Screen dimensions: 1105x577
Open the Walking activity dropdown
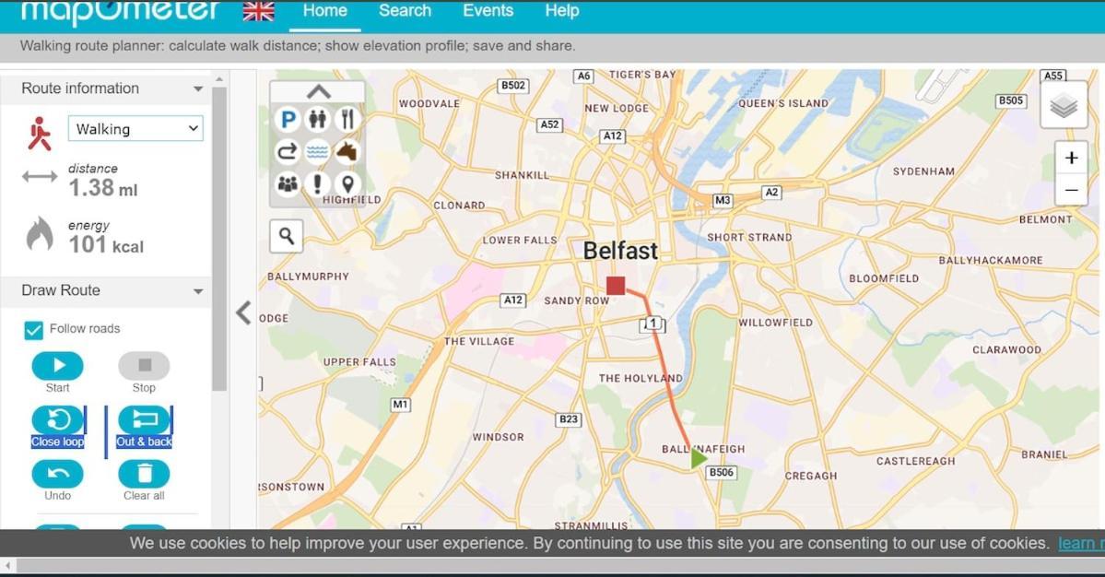[135, 129]
